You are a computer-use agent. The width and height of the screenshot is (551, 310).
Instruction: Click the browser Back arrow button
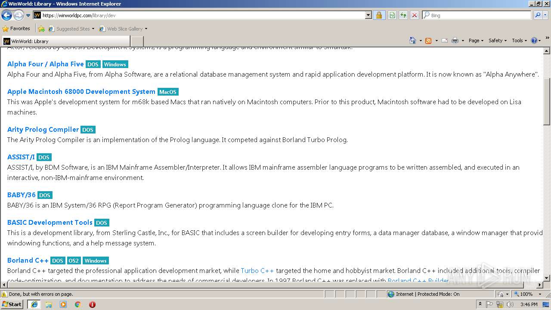click(x=6, y=15)
